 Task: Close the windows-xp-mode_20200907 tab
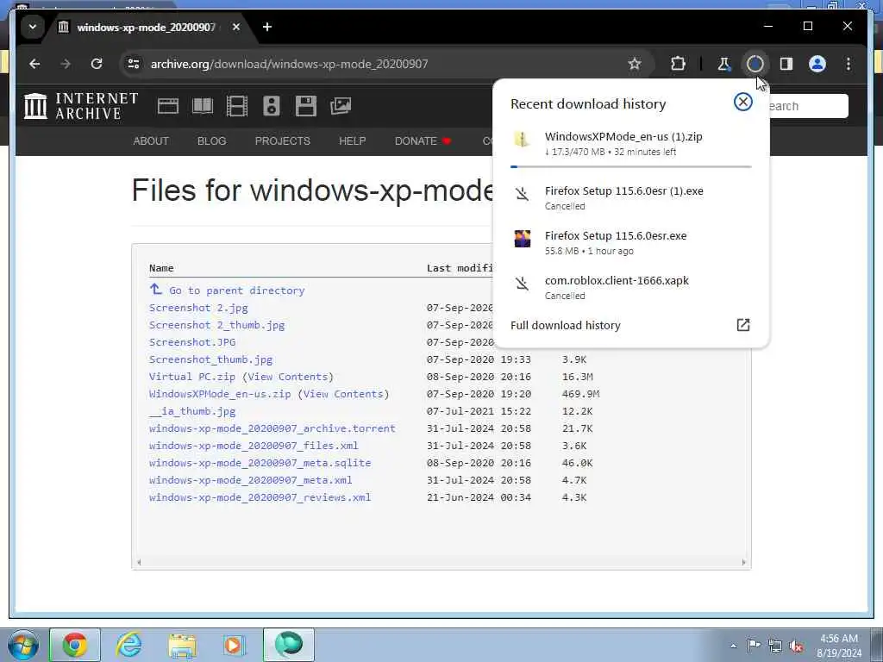pos(236,27)
